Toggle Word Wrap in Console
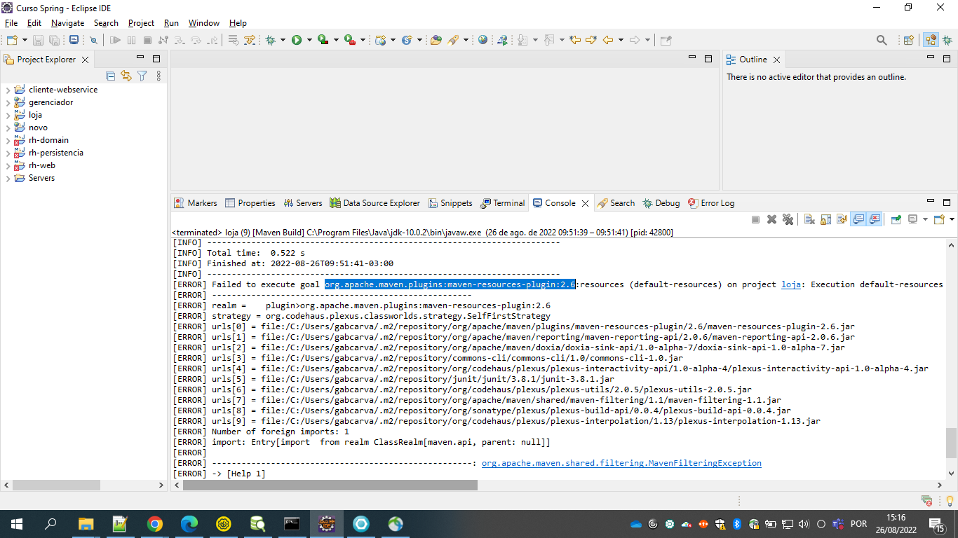The image size is (958, 538). tap(842, 219)
